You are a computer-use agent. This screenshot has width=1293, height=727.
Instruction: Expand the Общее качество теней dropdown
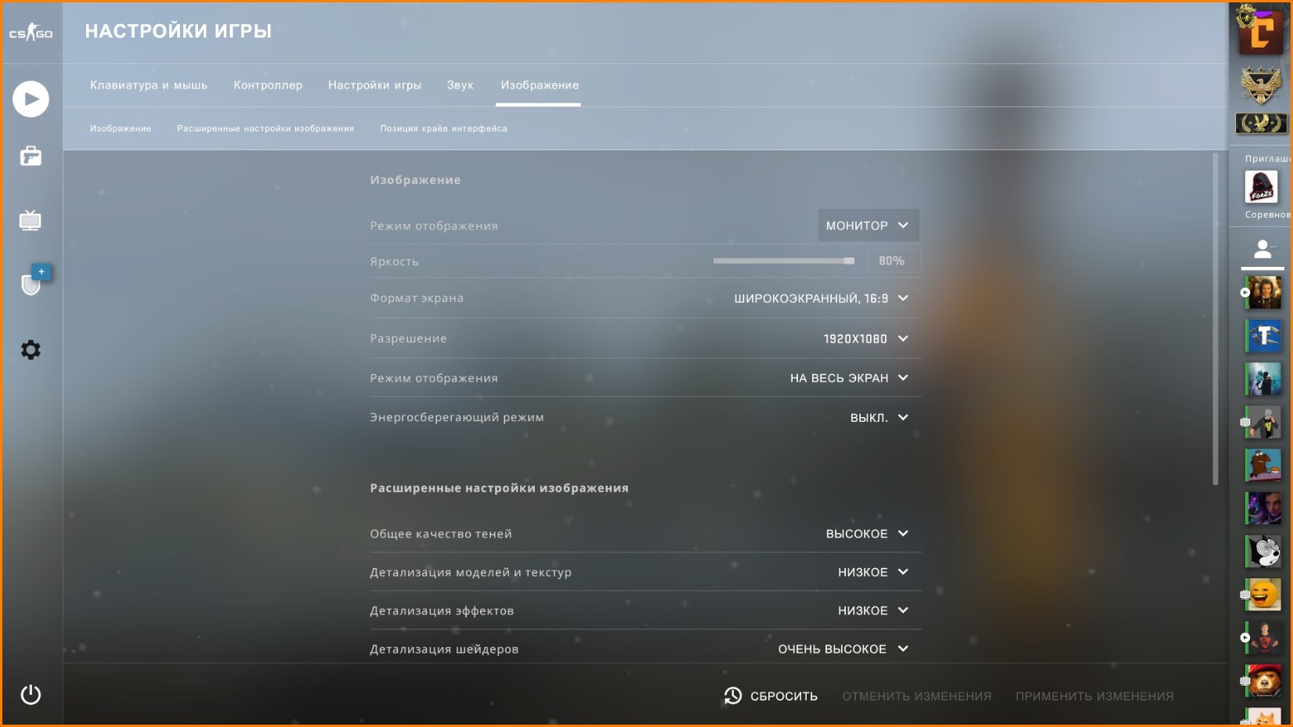(867, 534)
